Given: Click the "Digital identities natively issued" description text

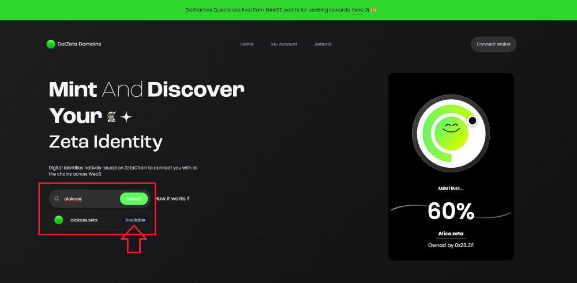Looking at the screenshot, I should tap(123, 171).
